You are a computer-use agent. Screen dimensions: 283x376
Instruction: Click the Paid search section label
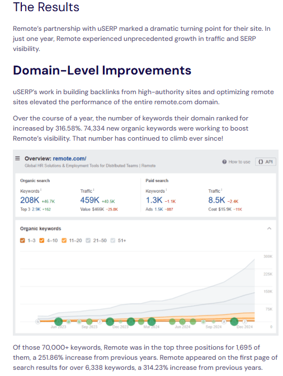(157, 180)
